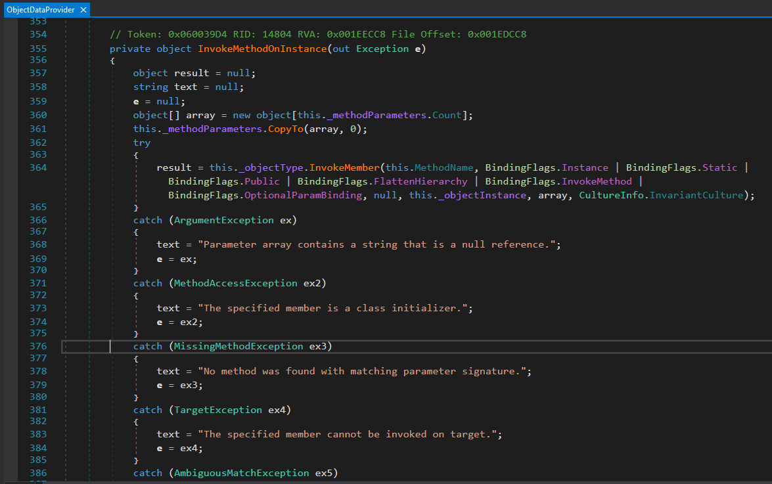Click the "Parameter array contains a string" literal
This screenshot has height=484, width=772.
(376, 244)
